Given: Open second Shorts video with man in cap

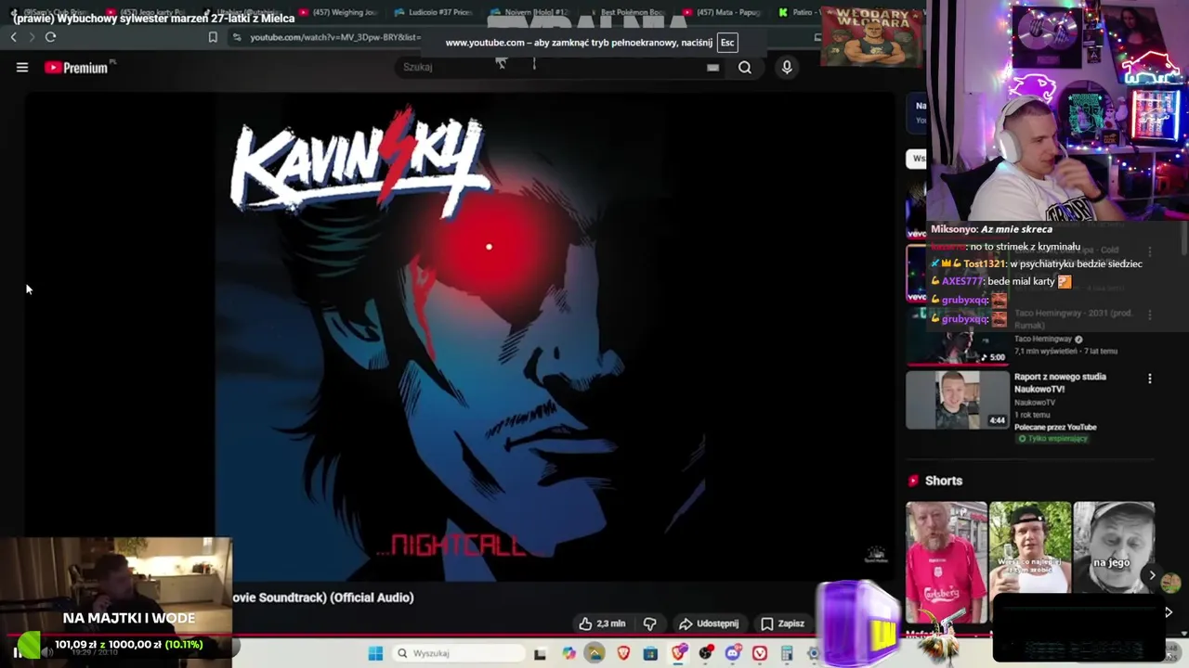Looking at the screenshot, I should [x=1030, y=547].
